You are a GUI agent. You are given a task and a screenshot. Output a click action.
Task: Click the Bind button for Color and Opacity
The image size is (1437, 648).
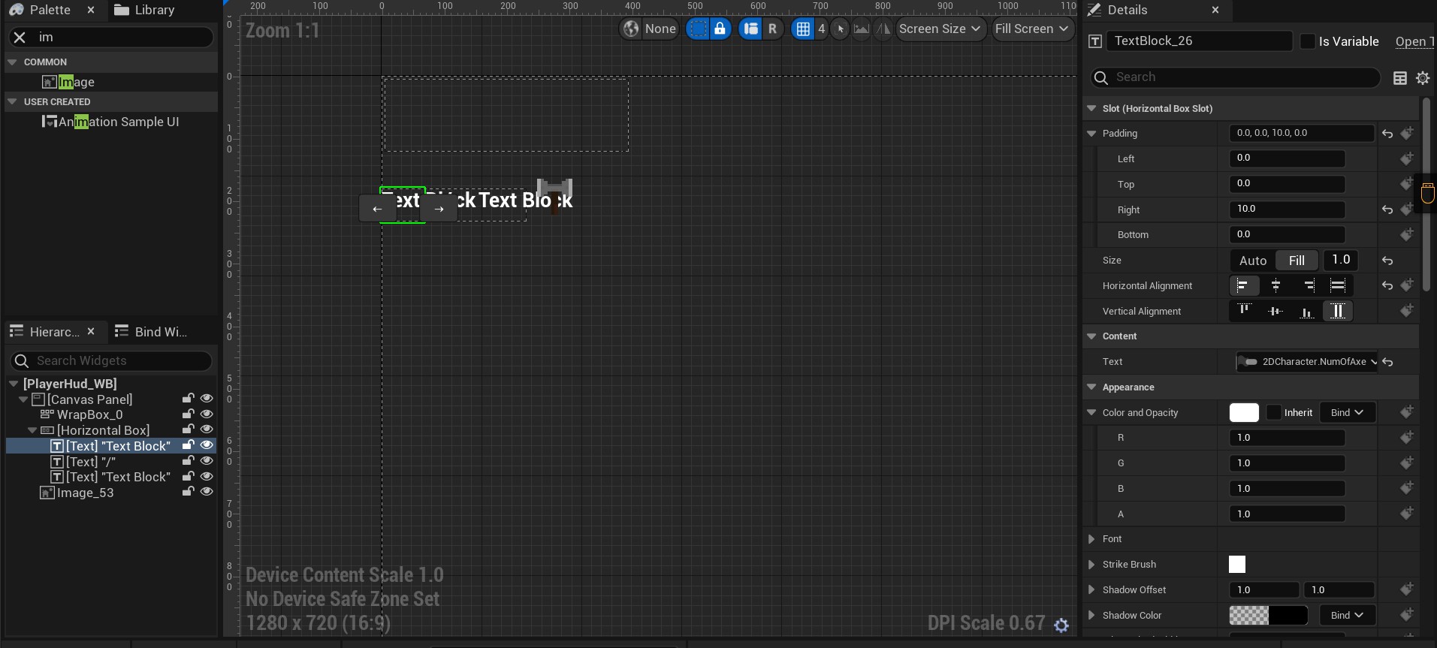1347,412
